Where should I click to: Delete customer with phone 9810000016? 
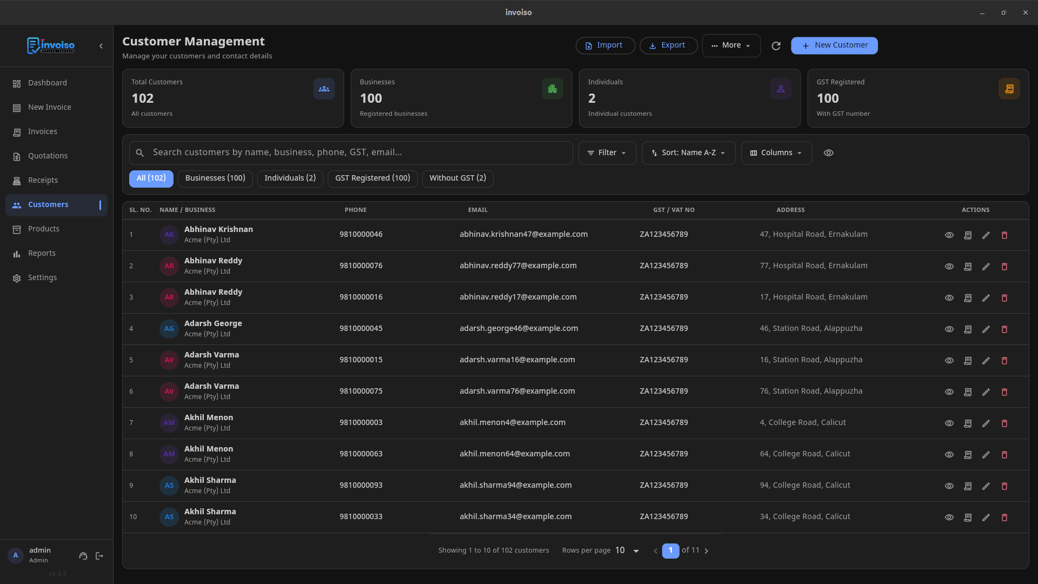coord(1004,298)
